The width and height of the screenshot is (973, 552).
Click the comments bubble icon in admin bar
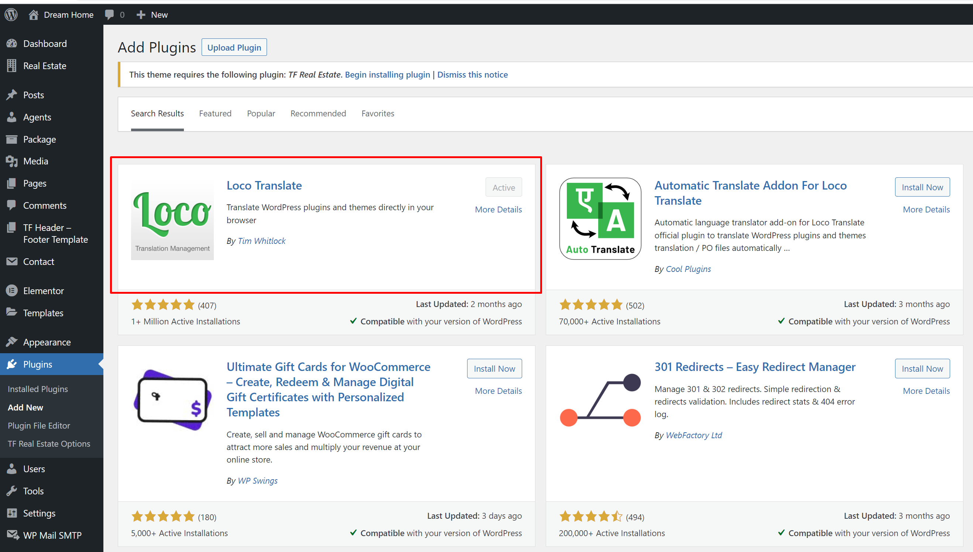109,15
